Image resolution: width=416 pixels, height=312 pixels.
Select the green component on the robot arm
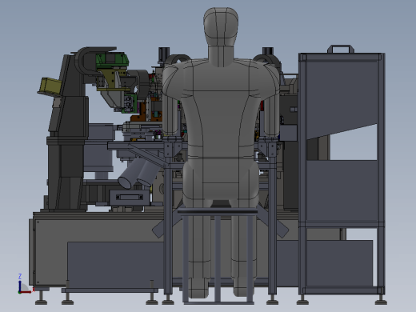coord(112,61)
